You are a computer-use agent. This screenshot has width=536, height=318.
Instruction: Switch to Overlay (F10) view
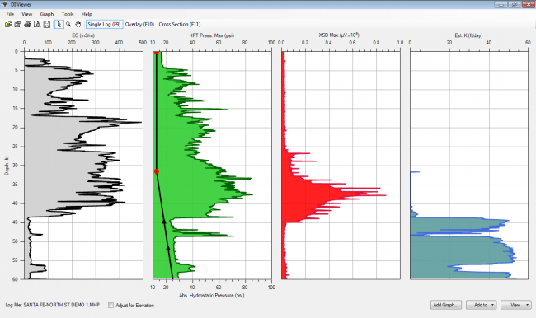click(x=139, y=24)
